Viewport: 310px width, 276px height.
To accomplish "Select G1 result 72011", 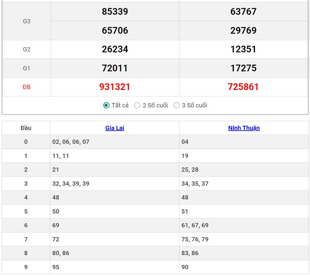I will [x=115, y=68].
